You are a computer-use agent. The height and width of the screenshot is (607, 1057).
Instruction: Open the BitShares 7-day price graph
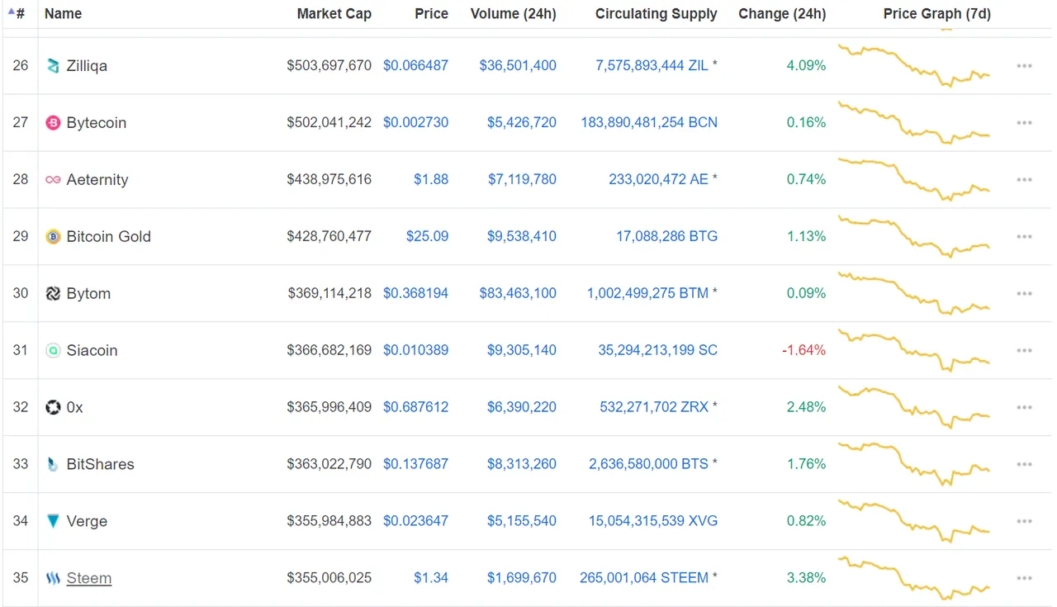[x=914, y=464]
